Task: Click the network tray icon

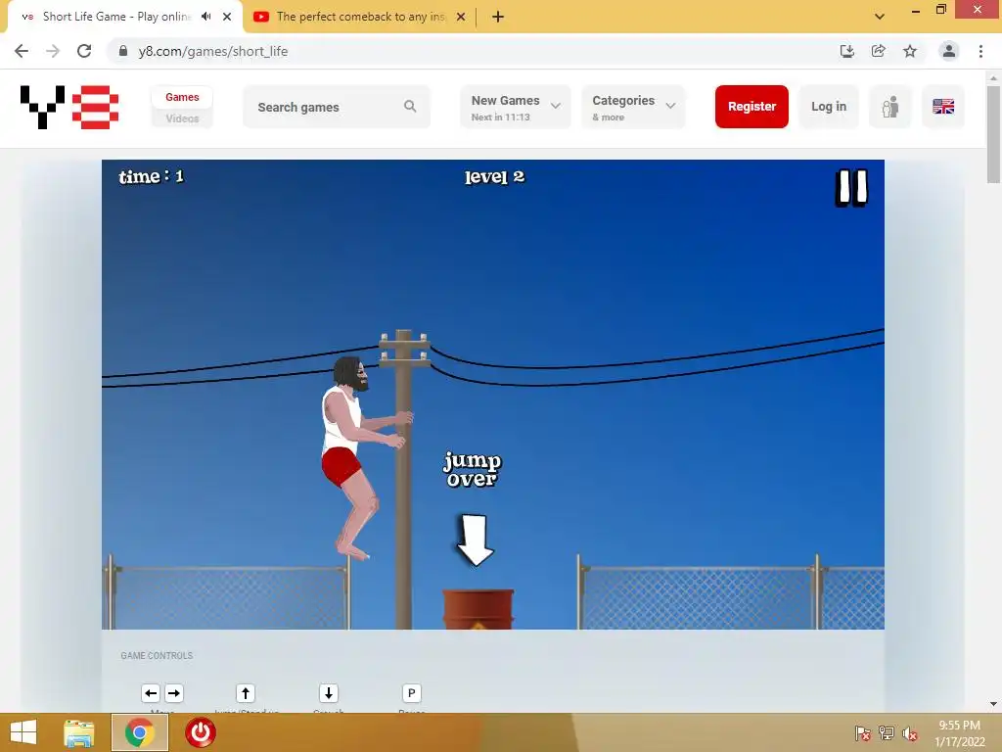Action: (x=887, y=733)
